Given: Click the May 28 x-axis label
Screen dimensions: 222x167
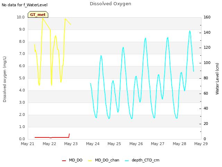Looking at the screenshot, I should click(179, 144).
